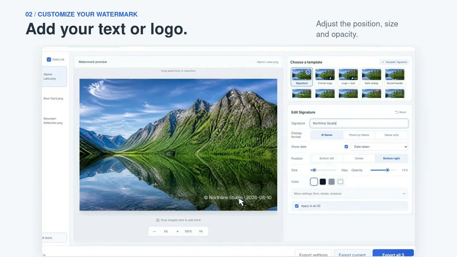Select Alpine-Lake.png in the file list
Image resolution: width=457 pixels, height=257 pixels.
tap(54, 76)
